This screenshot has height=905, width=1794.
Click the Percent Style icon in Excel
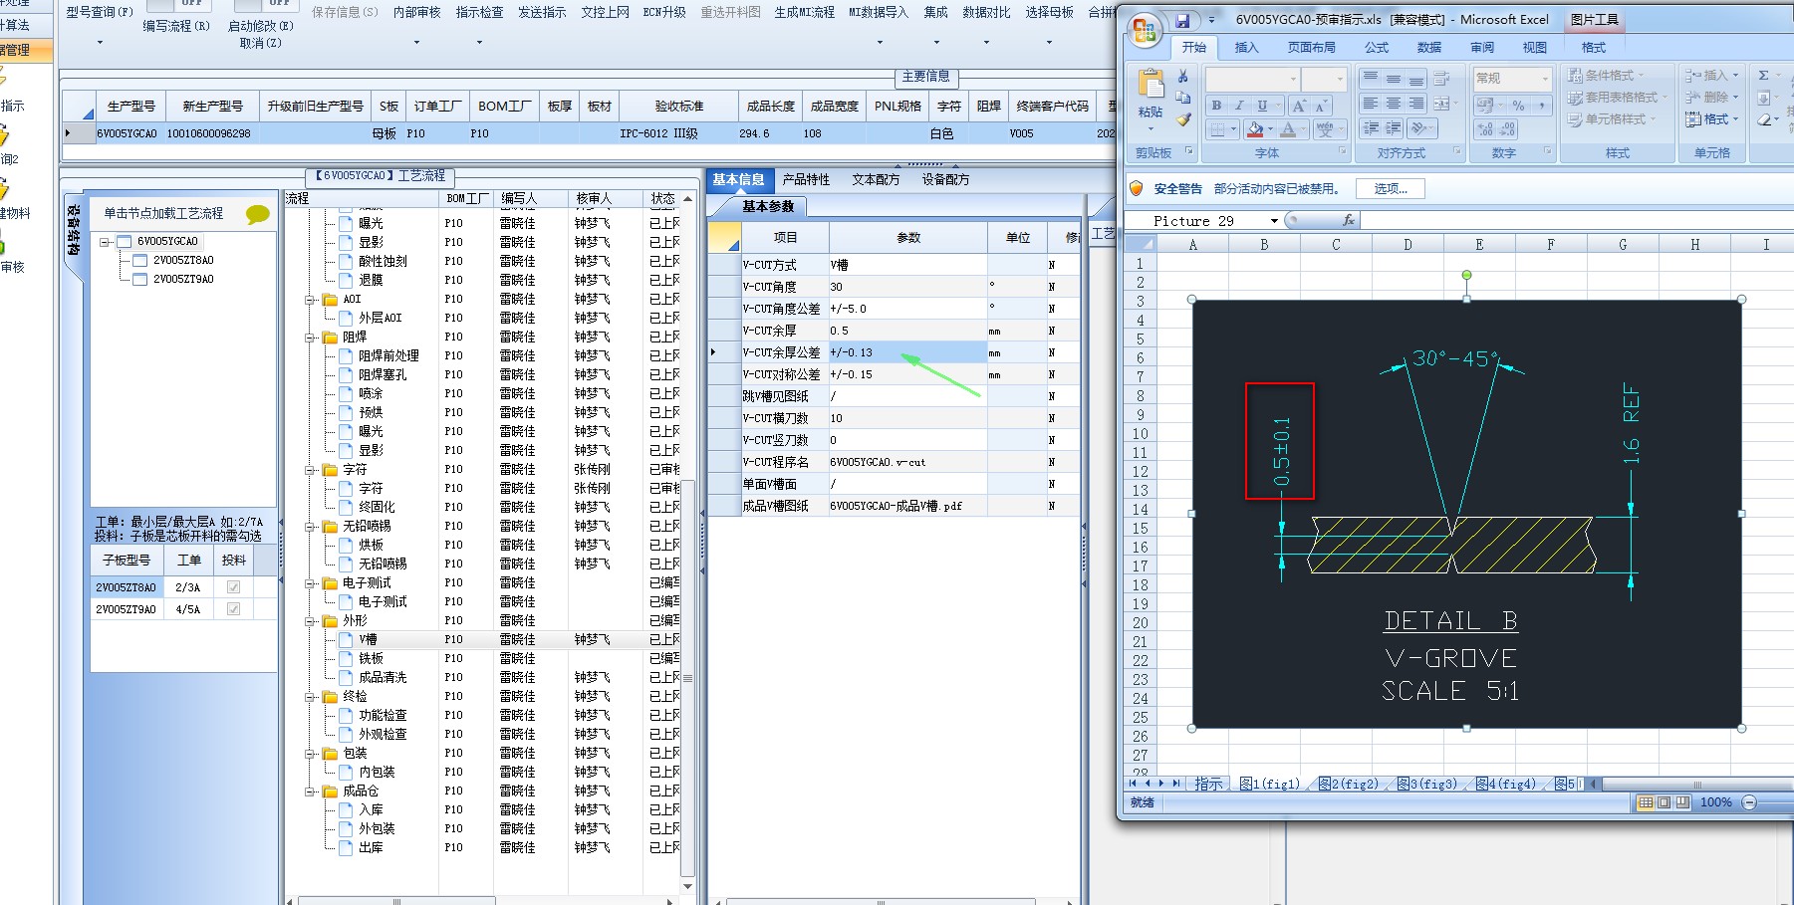tap(1518, 106)
